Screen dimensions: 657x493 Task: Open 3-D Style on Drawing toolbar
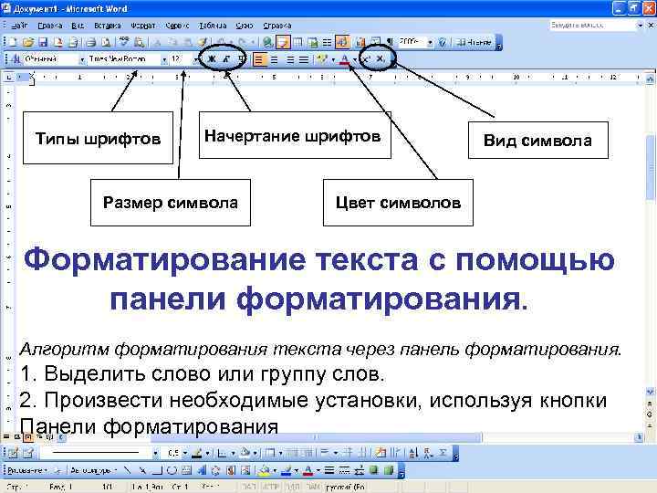tap(389, 470)
